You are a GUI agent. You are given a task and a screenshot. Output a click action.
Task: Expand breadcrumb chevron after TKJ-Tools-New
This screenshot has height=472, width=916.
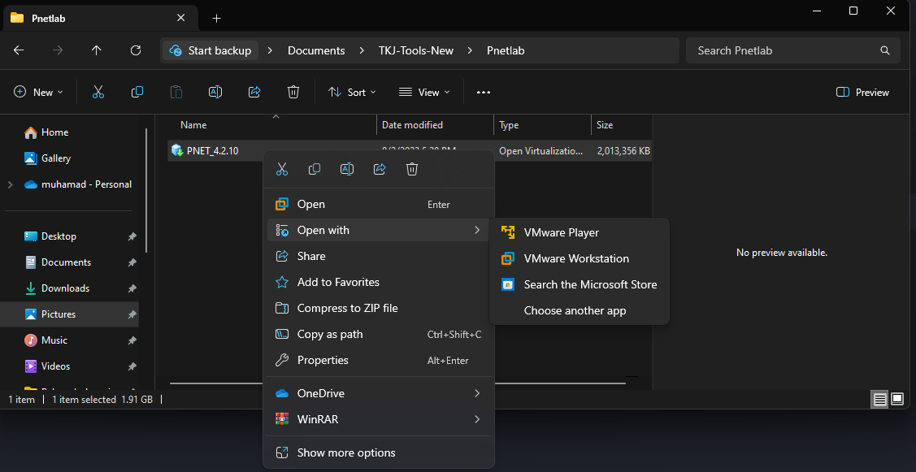pyautogui.click(x=470, y=50)
